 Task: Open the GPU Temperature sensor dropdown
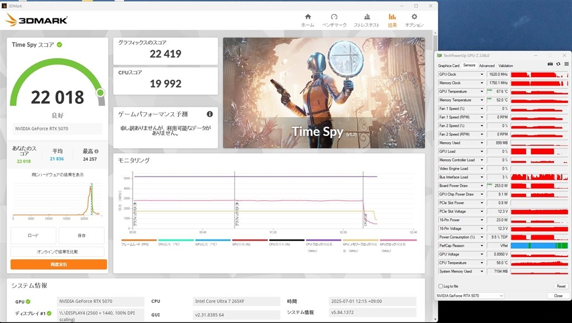coord(482,92)
